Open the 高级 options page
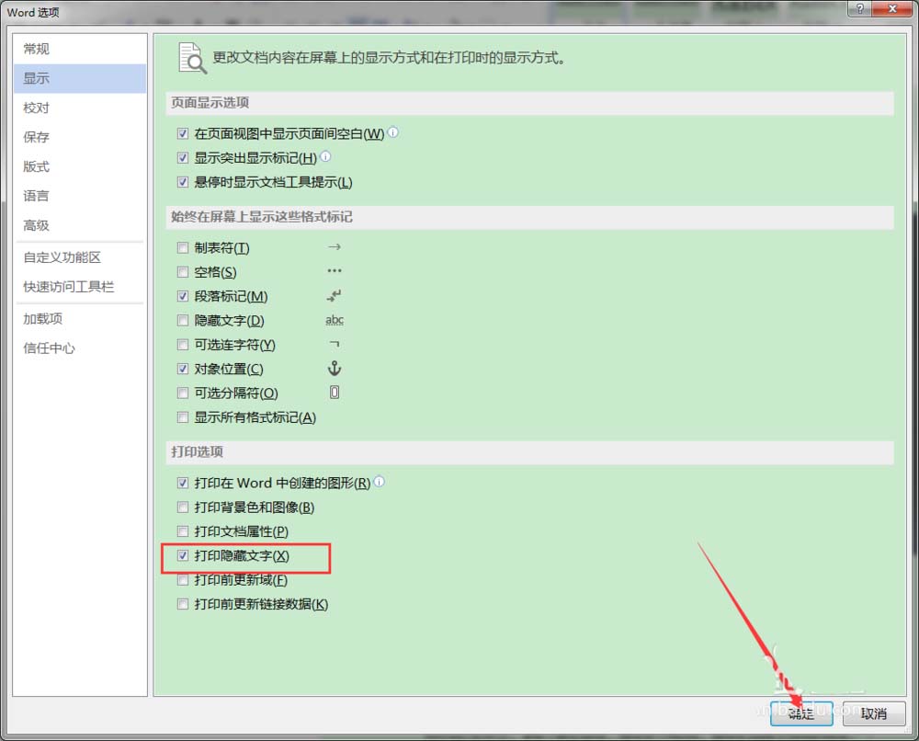The width and height of the screenshot is (919, 741). coord(80,225)
